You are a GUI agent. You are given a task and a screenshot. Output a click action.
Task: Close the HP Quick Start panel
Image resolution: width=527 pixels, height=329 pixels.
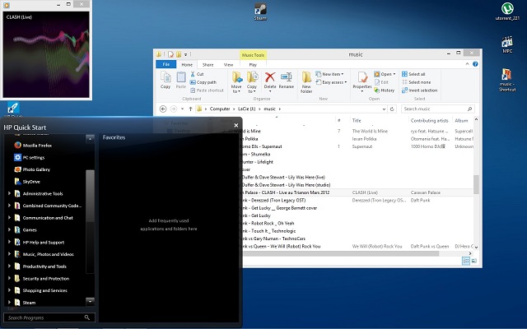coord(236,125)
